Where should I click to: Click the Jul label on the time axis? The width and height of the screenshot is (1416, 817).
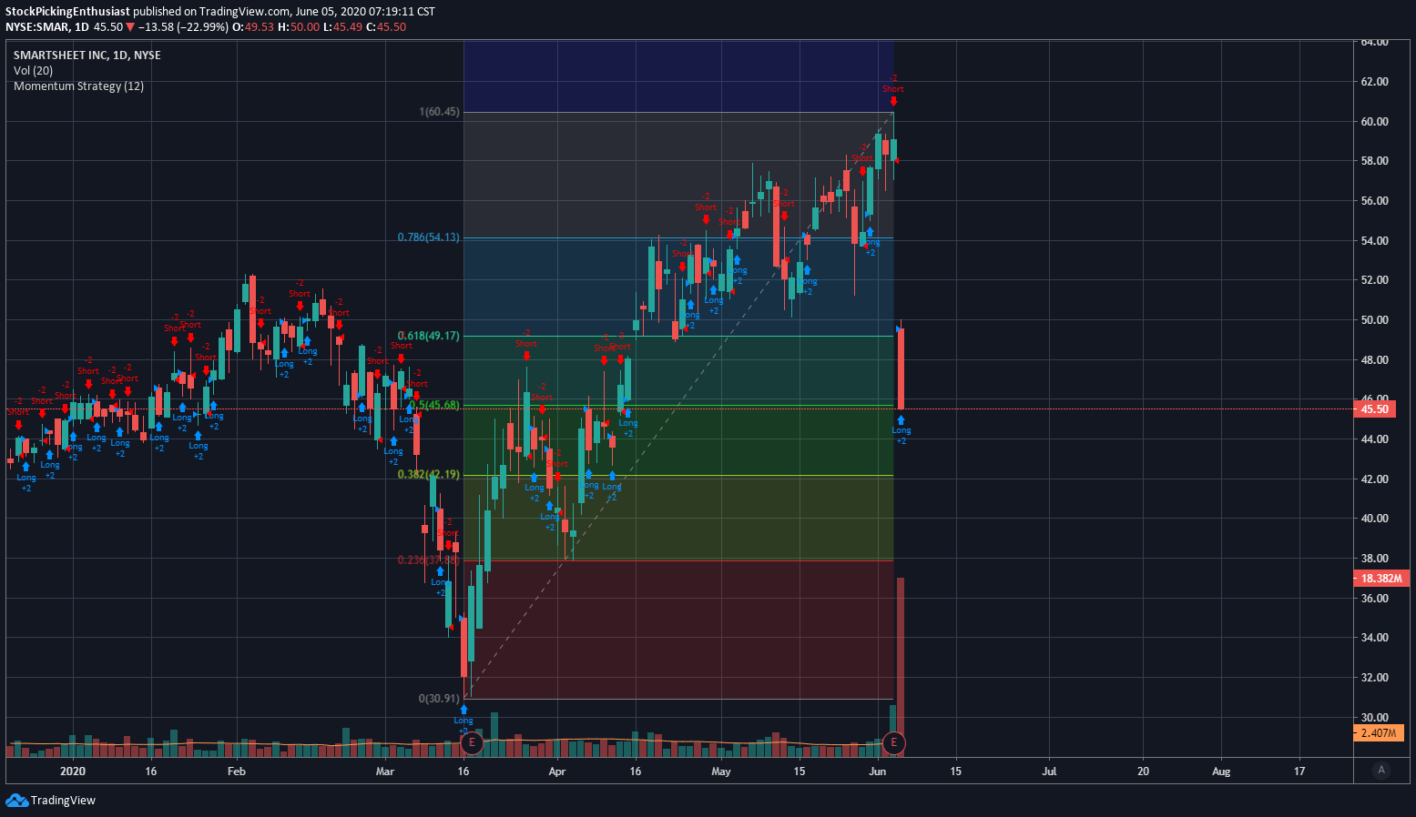[1050, 772]
